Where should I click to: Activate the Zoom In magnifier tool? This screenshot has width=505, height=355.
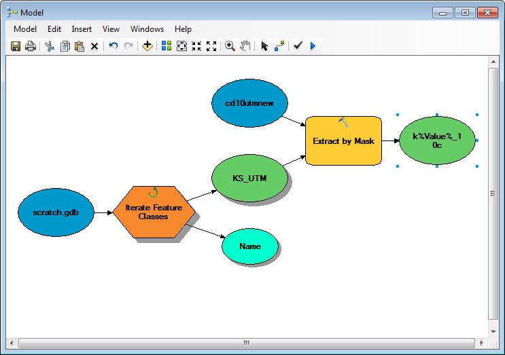pyautogui.click(x=230, y=46)
